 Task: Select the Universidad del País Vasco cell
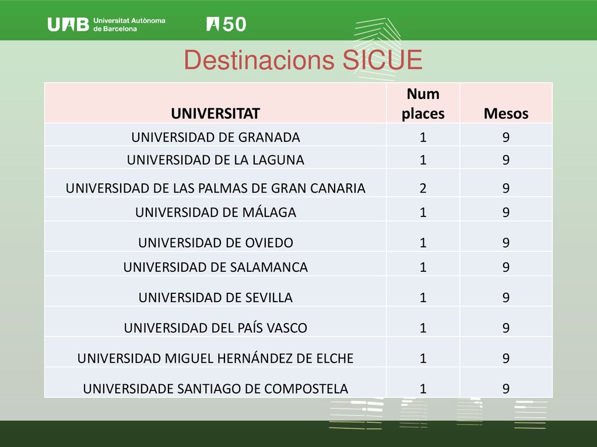tap(216, 328)
